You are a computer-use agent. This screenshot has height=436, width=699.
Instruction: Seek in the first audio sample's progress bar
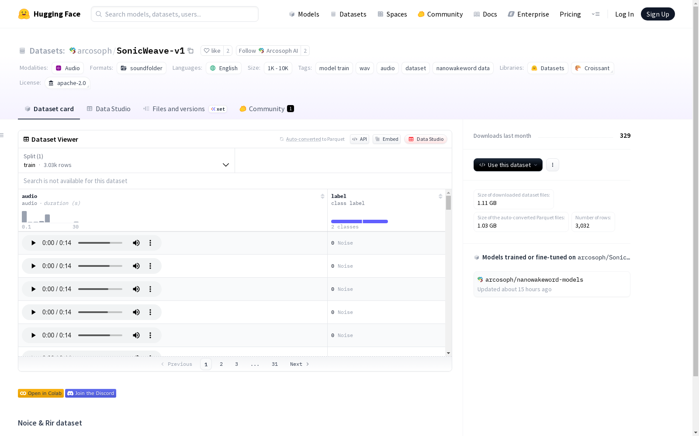point(100,243)
